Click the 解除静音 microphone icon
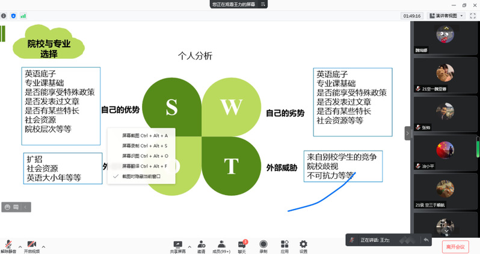 point(8,244)
